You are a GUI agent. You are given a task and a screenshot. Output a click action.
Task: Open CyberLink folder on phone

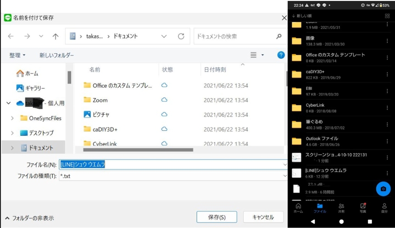[x=338, y=108]
